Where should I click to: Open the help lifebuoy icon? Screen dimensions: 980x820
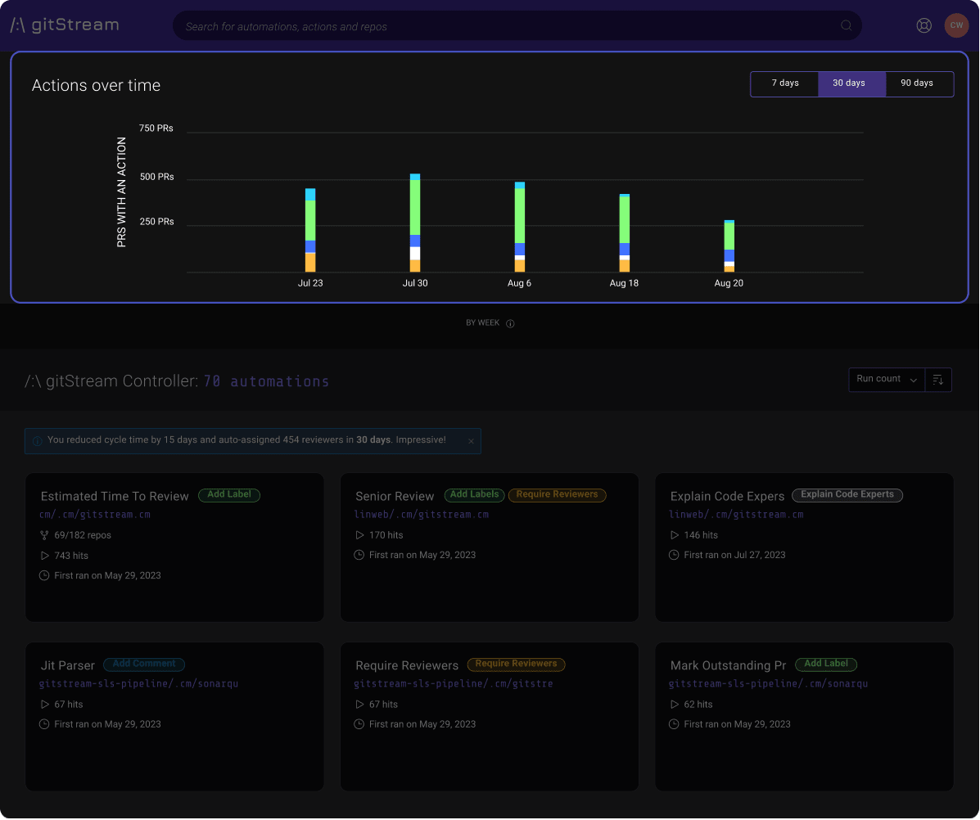click(x=924, y=25)
